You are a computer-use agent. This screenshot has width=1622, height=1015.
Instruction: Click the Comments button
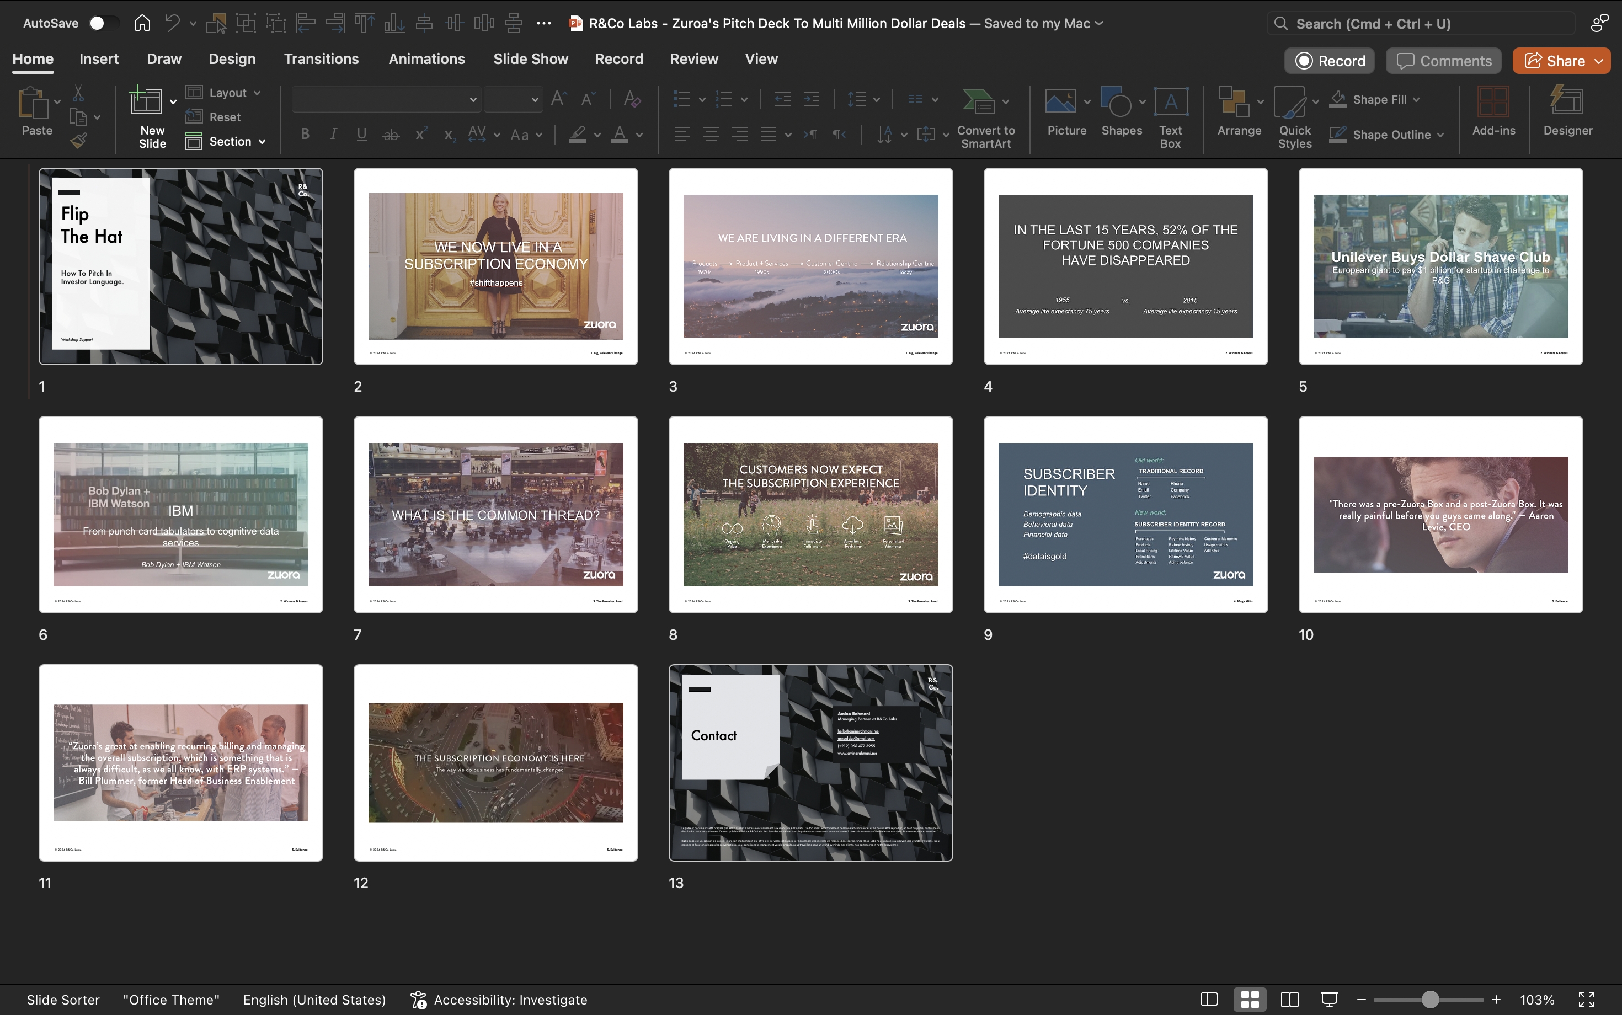[1443, 61]
